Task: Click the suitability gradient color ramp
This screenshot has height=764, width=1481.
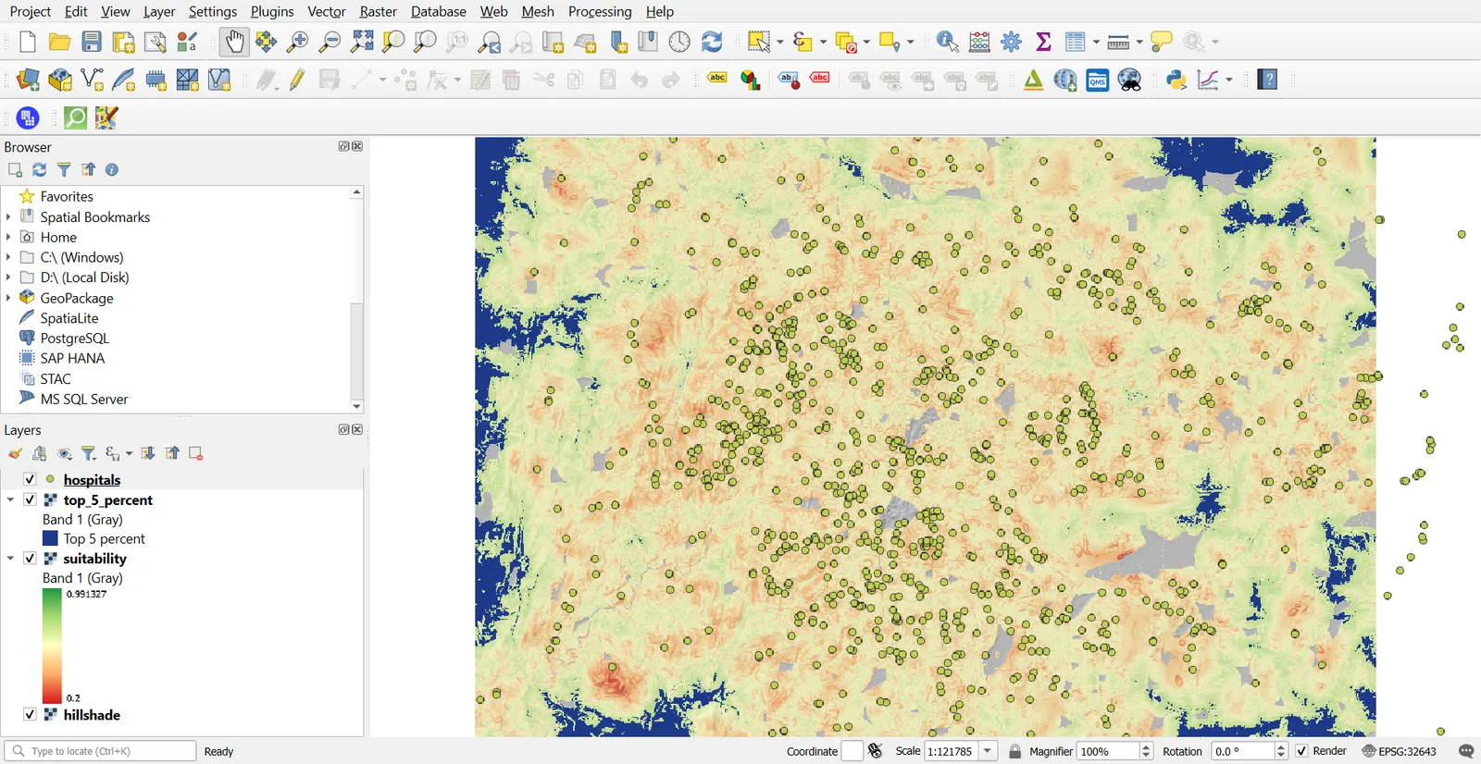Action: point(52,646)
